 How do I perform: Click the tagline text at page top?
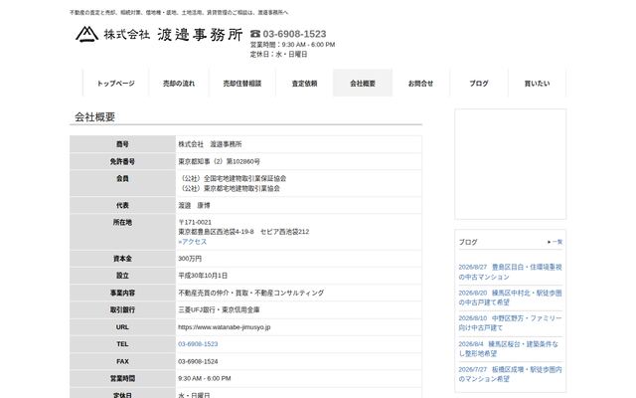(179, 13)
